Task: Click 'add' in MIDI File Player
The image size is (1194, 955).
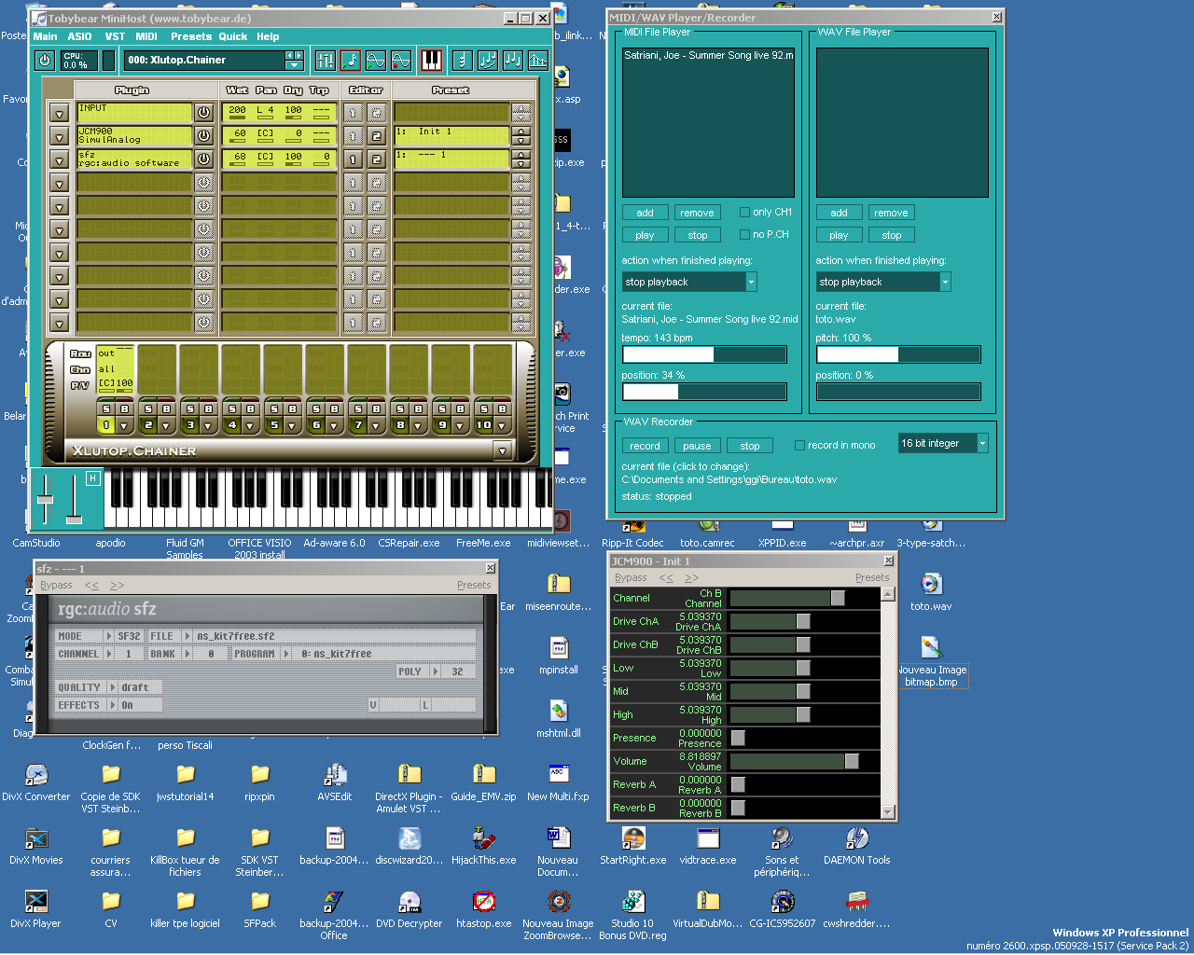Action: click(x=645, y=213)
